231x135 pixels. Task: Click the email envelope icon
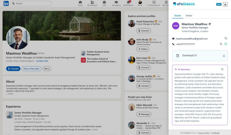point(173,38)
